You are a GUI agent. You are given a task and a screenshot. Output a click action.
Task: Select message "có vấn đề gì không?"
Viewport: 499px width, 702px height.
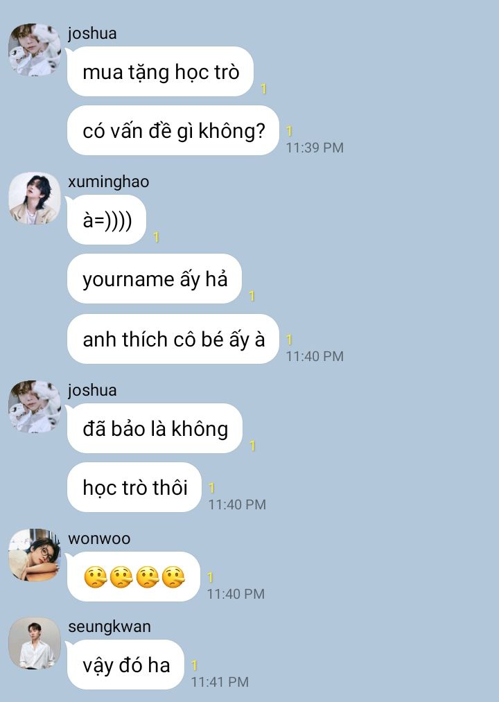pos(173,130)
